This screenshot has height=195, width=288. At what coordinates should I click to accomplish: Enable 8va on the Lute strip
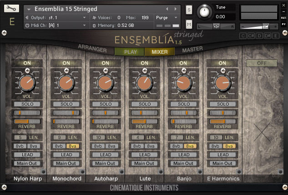click(x=151, y=146)
